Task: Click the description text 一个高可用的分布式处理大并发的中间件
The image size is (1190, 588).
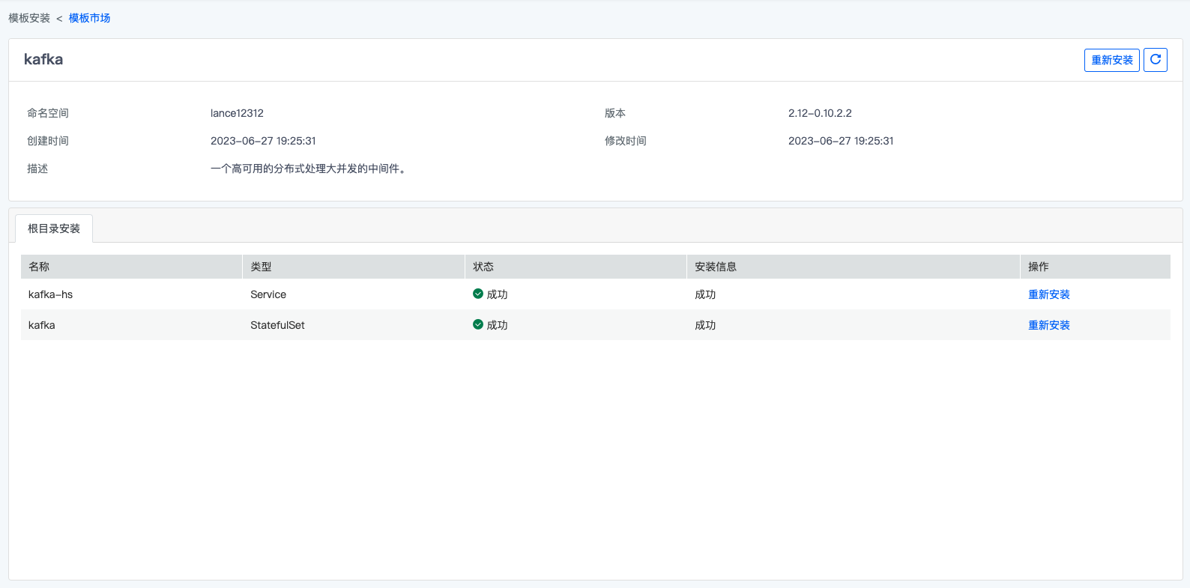Action: 308,169
